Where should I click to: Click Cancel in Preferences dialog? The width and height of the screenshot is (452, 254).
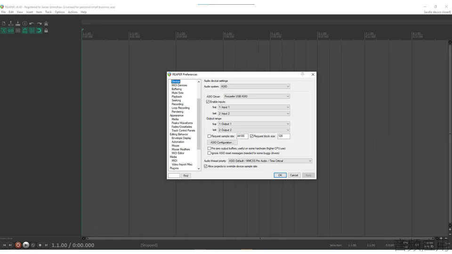(294, 175)
